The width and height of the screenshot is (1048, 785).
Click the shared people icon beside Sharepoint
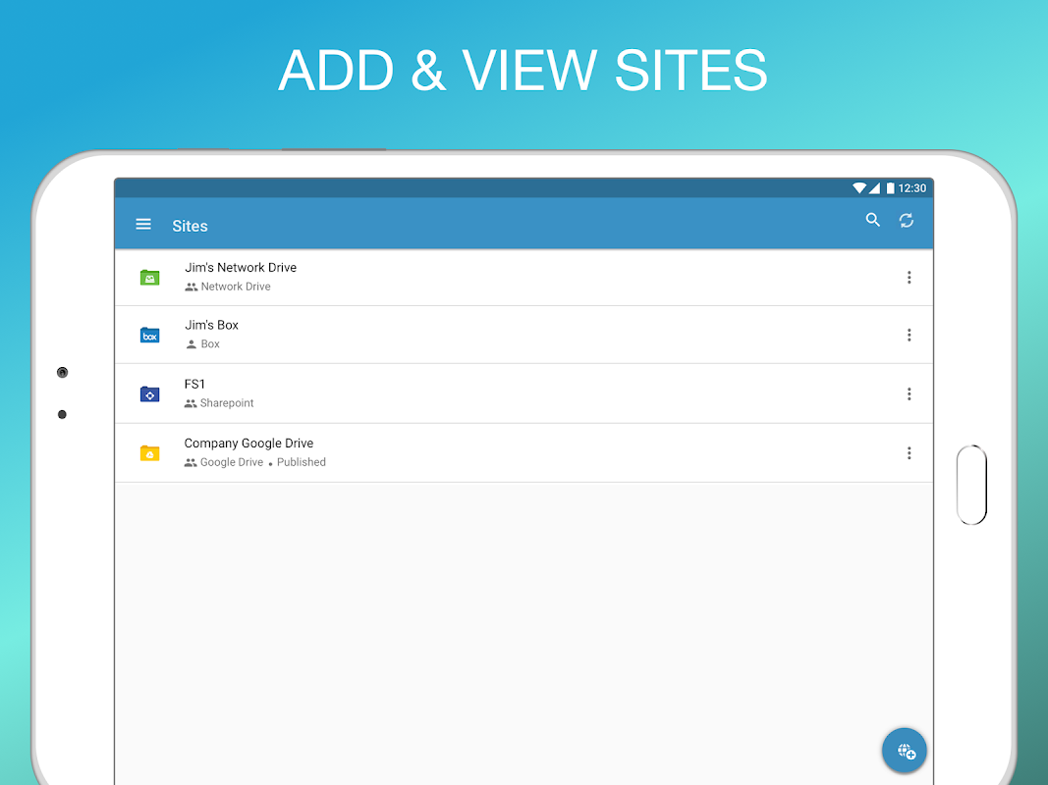[191, 404]
